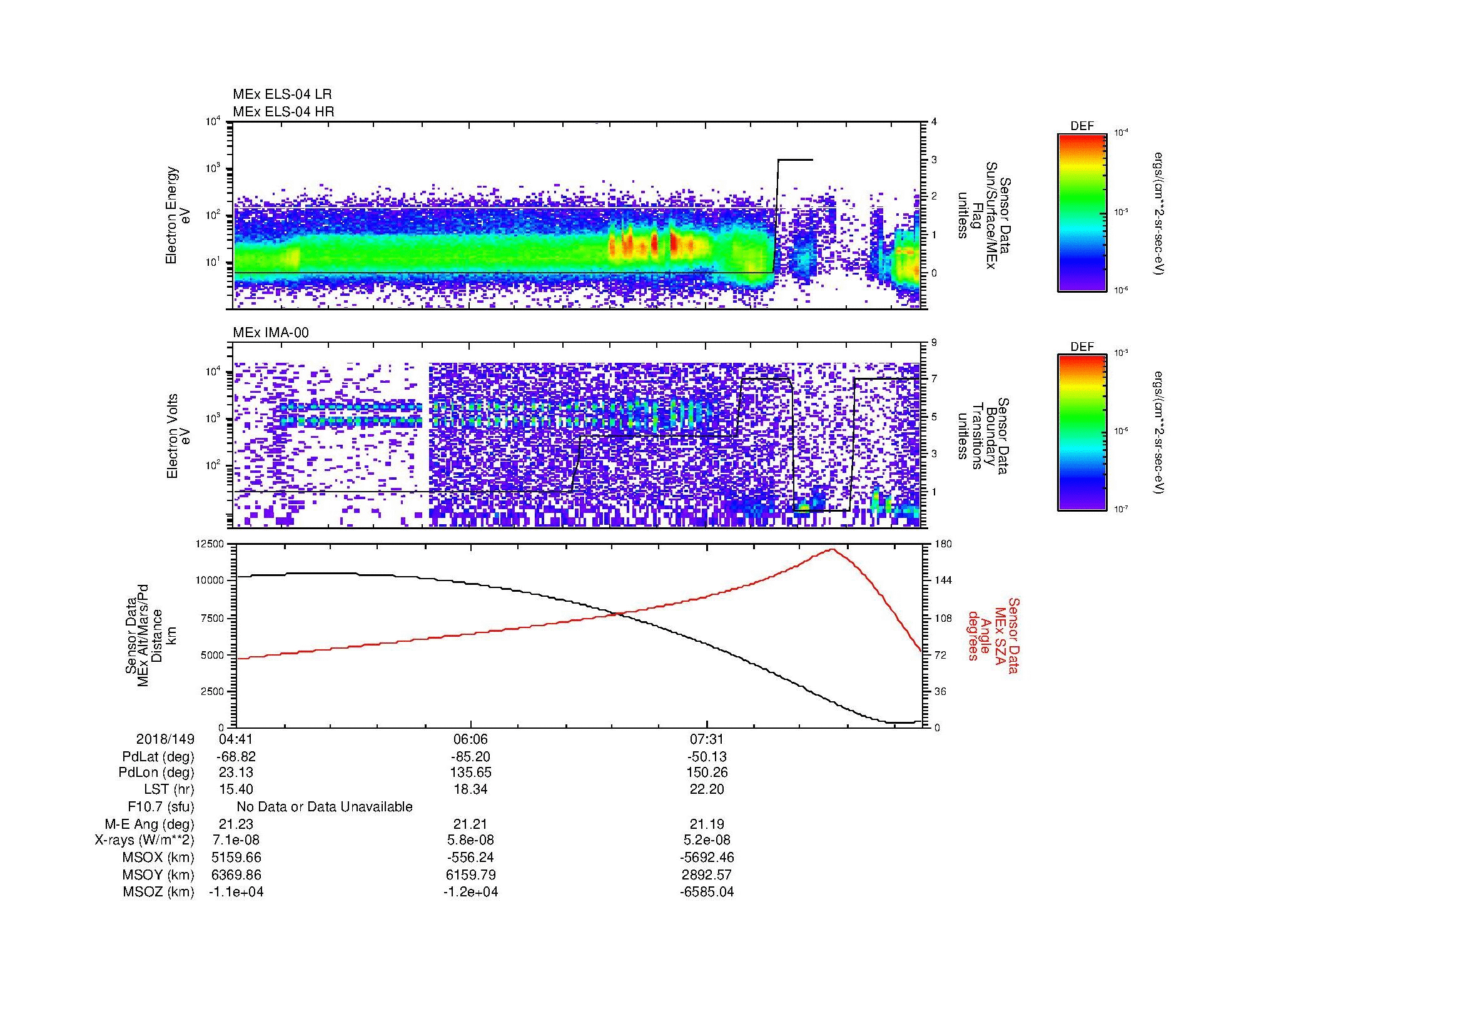Click the red 'MEx SZA Angle degrees' label
The width and height of the screenshot is (1463, 1034).
993,636
